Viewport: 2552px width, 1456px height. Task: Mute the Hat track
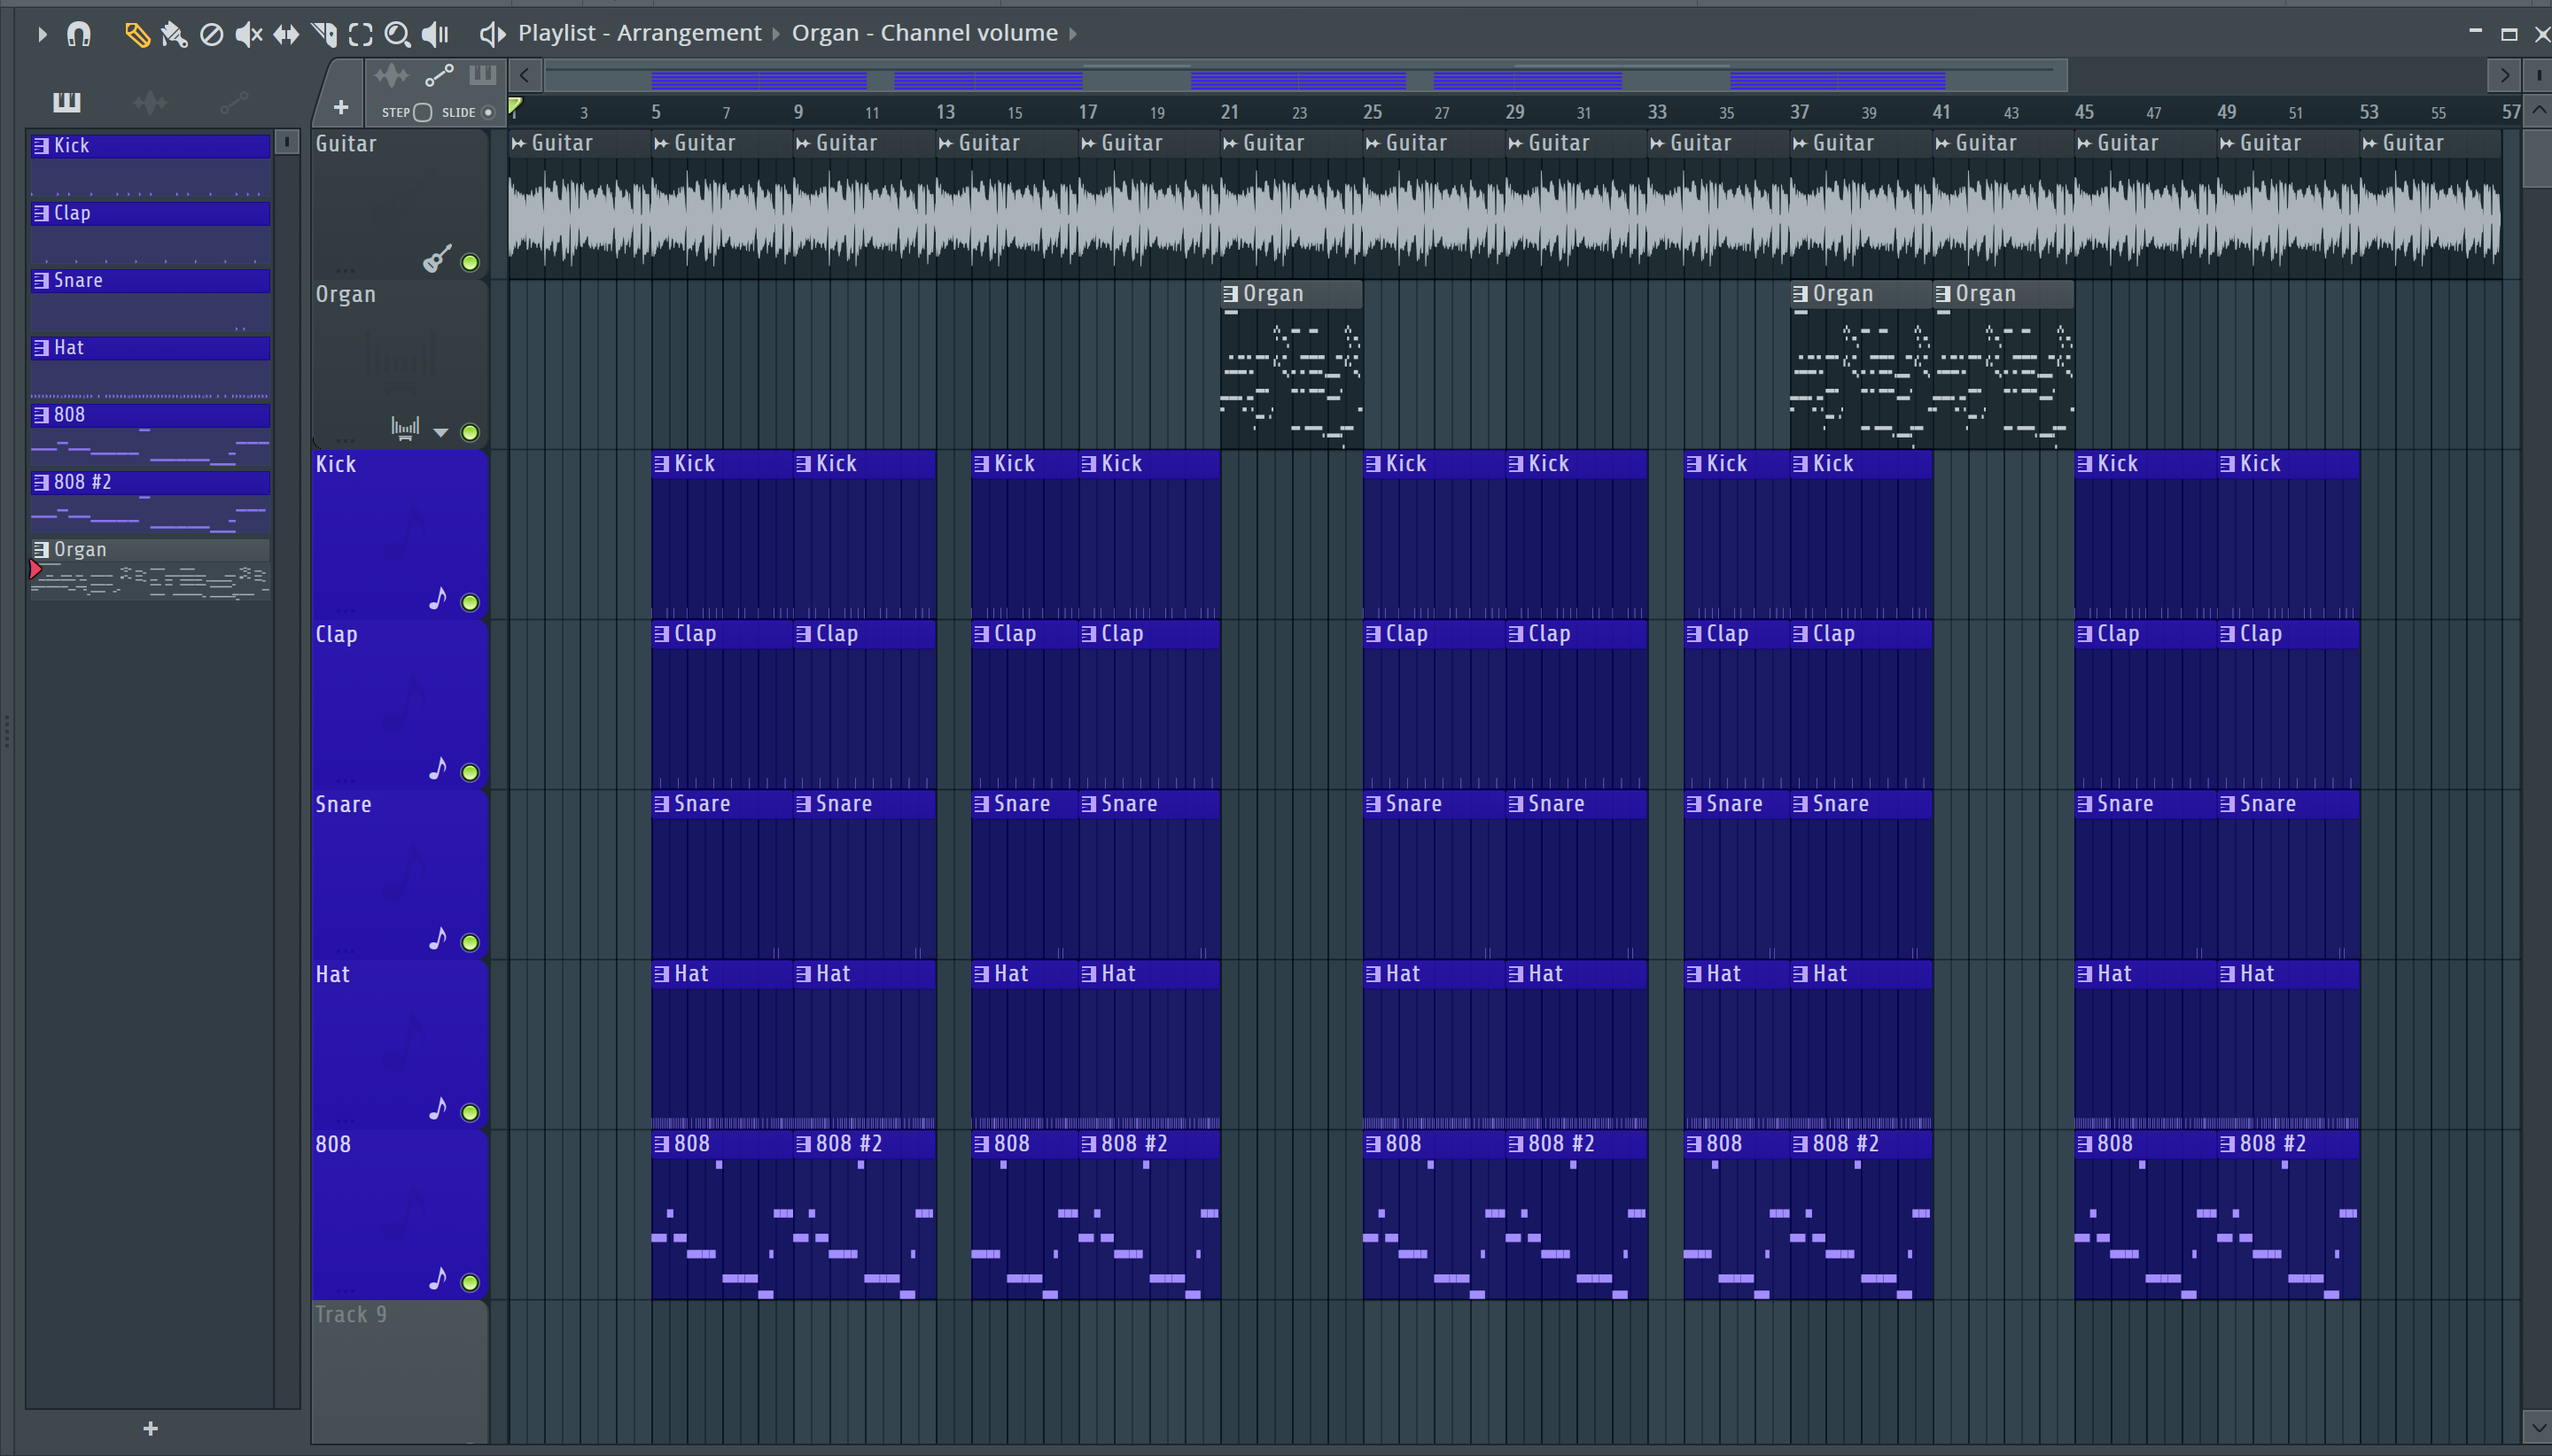pyautogui.click(x=469, y=1113)
